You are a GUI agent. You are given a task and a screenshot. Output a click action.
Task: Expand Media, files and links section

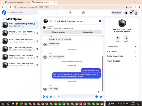pos(122,56)
